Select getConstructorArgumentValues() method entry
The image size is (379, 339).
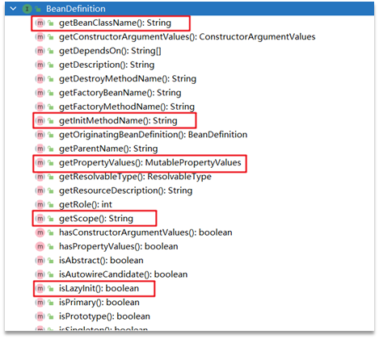coord(187,37)
